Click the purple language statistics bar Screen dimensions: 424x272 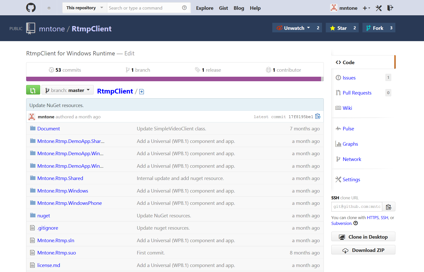tap(173, 79)
